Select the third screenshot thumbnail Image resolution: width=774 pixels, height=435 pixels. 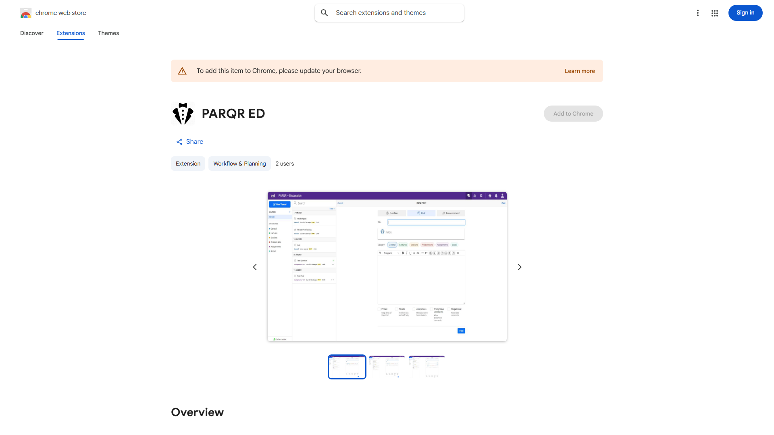[427, 367]
